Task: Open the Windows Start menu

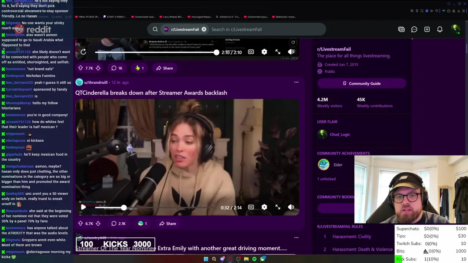Action: [x=206, y=259]
